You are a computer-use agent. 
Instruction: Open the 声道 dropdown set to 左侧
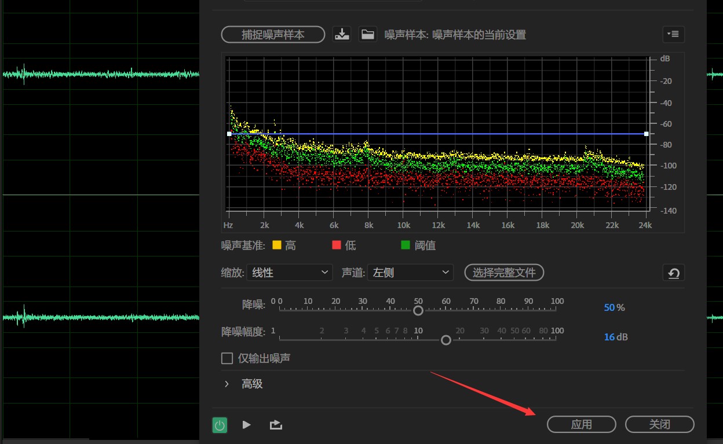pos(410,272)
